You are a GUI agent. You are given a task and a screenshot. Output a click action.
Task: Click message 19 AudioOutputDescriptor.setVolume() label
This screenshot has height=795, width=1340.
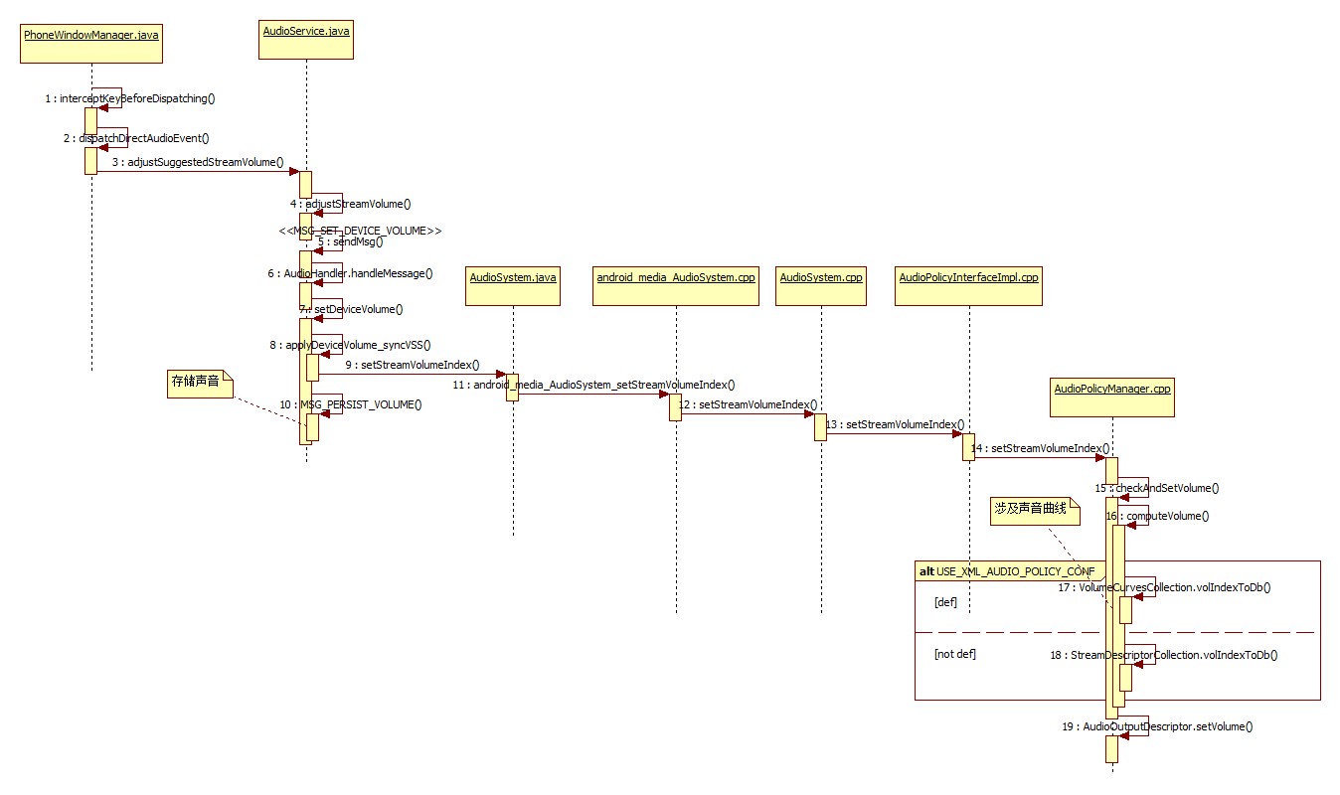(x=1157, y=726)
